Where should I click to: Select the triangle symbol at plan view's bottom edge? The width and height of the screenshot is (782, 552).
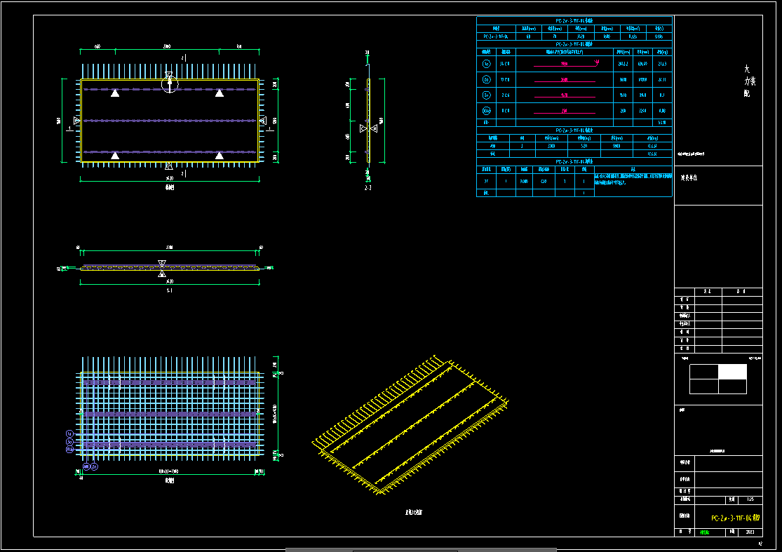169,166
